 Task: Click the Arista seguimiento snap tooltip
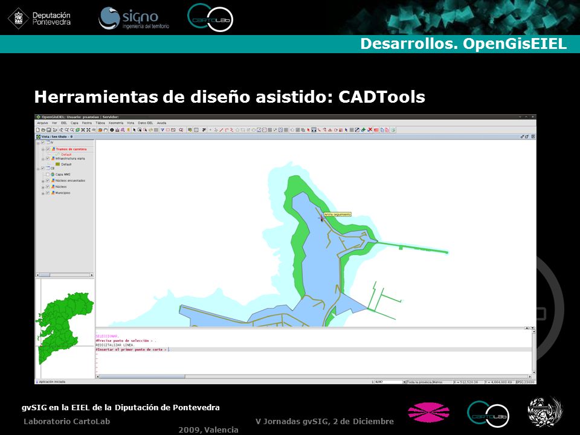[337, 214]
